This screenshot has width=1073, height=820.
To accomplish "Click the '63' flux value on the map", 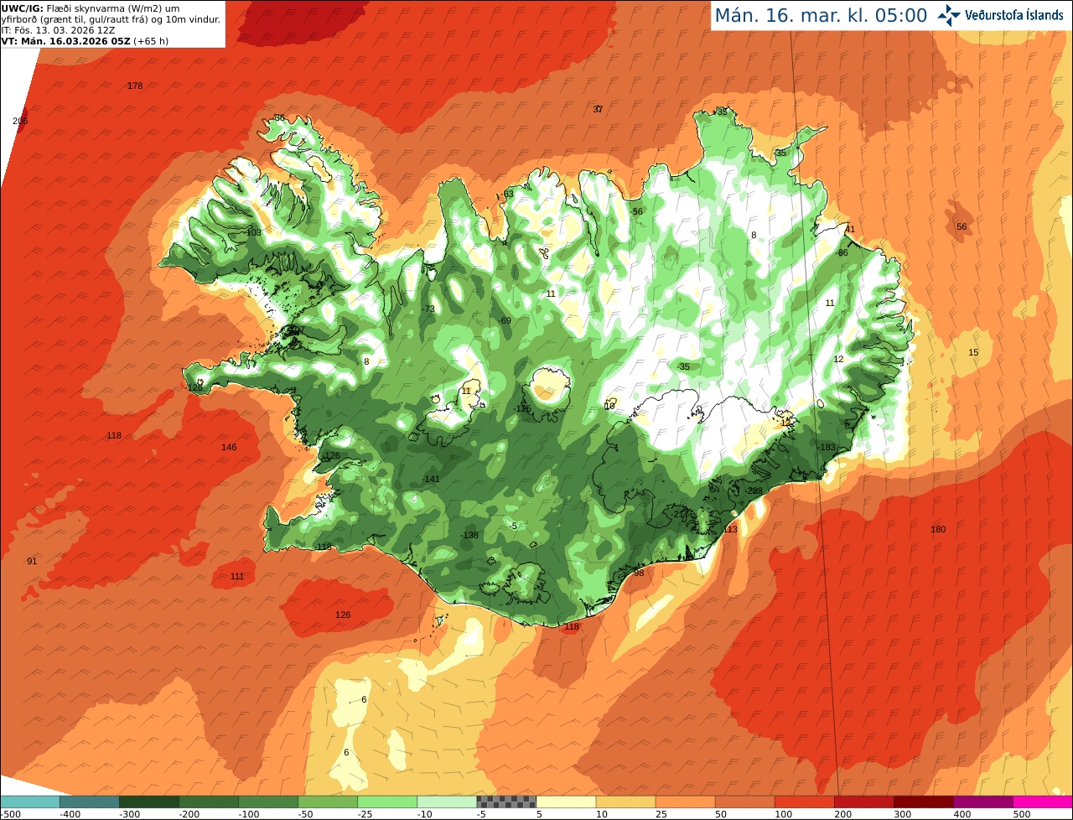I will (509, 195).
